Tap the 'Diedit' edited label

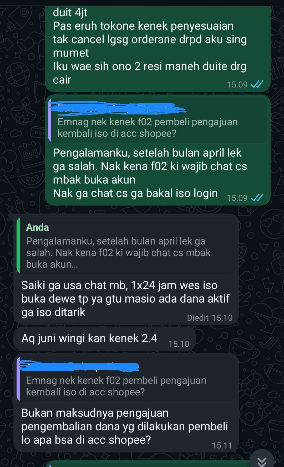(197, 318)
